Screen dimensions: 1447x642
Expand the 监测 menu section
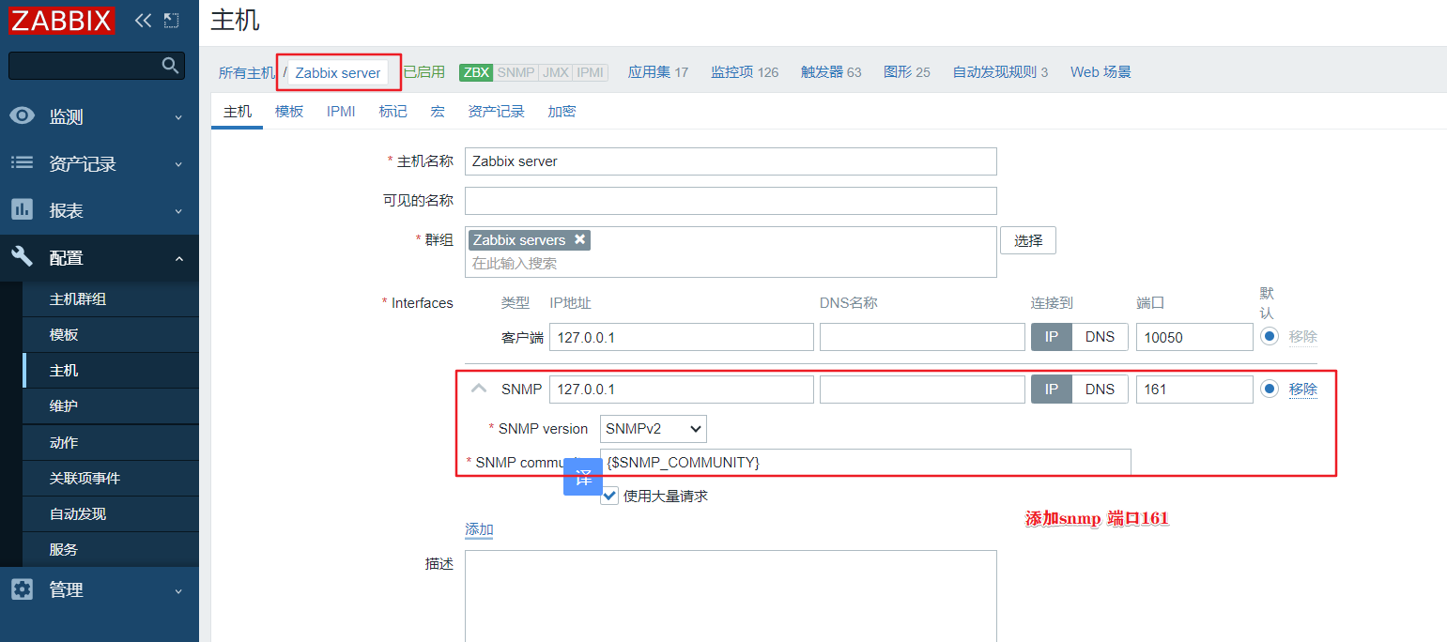[177, 117]
